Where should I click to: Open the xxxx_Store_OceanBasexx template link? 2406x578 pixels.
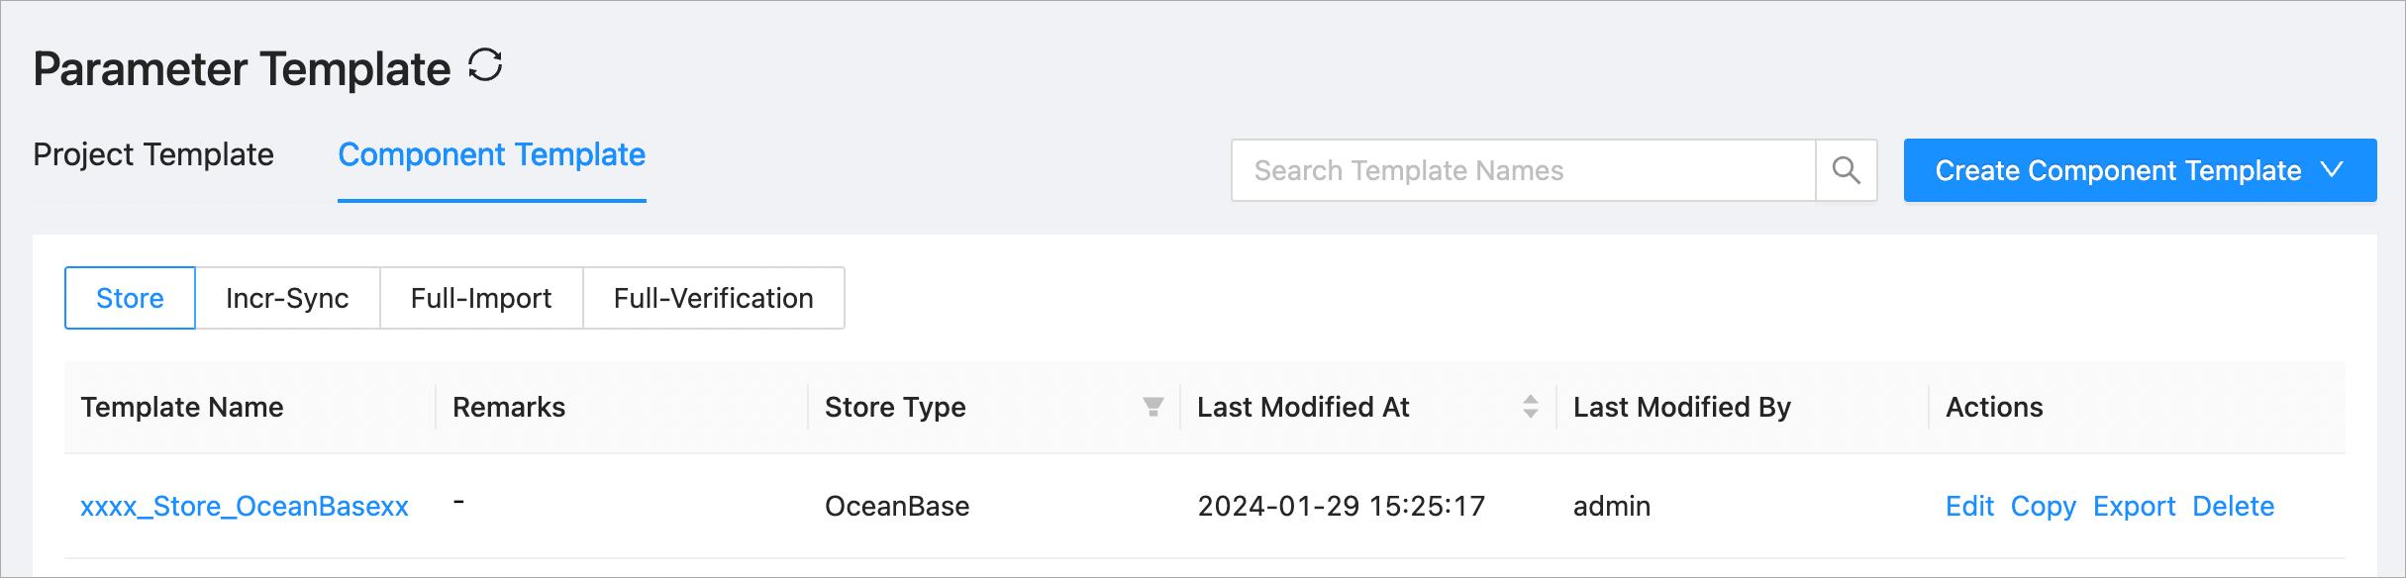tap(245, 507)
